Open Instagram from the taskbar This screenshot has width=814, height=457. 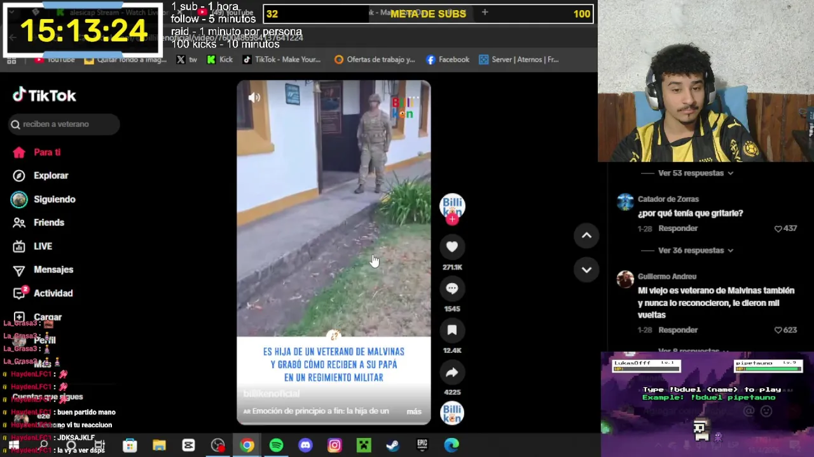pyautogui.click(x=335, y=446)
